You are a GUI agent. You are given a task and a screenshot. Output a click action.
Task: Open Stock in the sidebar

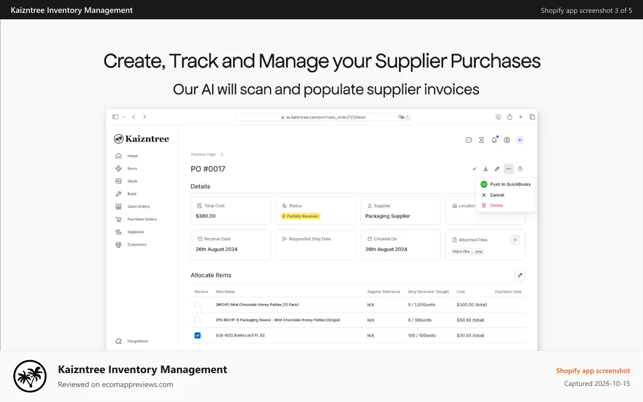[x=126, y=181]
